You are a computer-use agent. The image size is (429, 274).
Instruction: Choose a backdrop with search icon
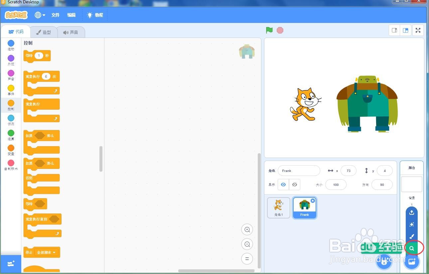pyautogui.click(x=412, y=248)
